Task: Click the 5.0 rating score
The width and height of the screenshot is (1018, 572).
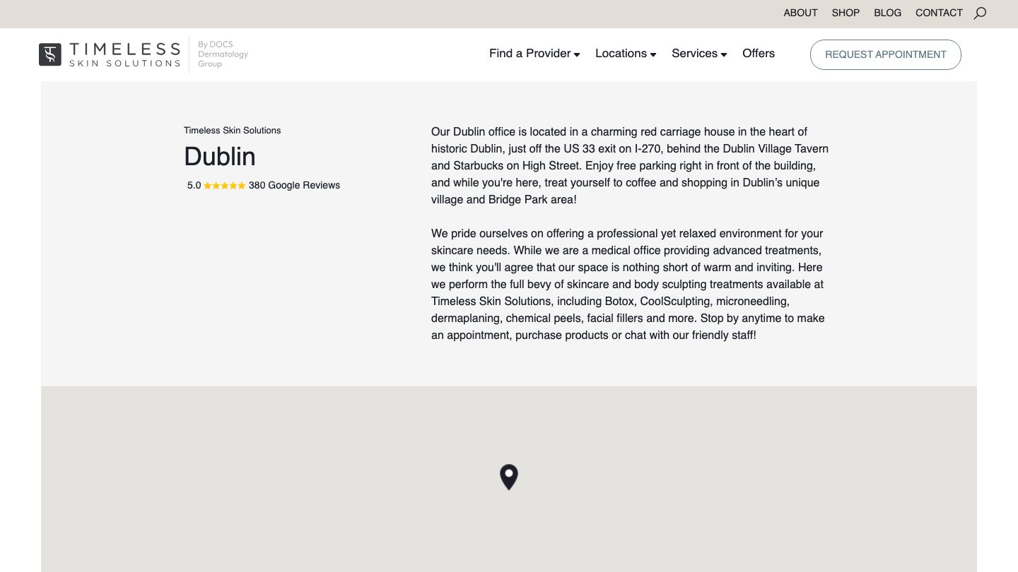Action: click(194, 186)
